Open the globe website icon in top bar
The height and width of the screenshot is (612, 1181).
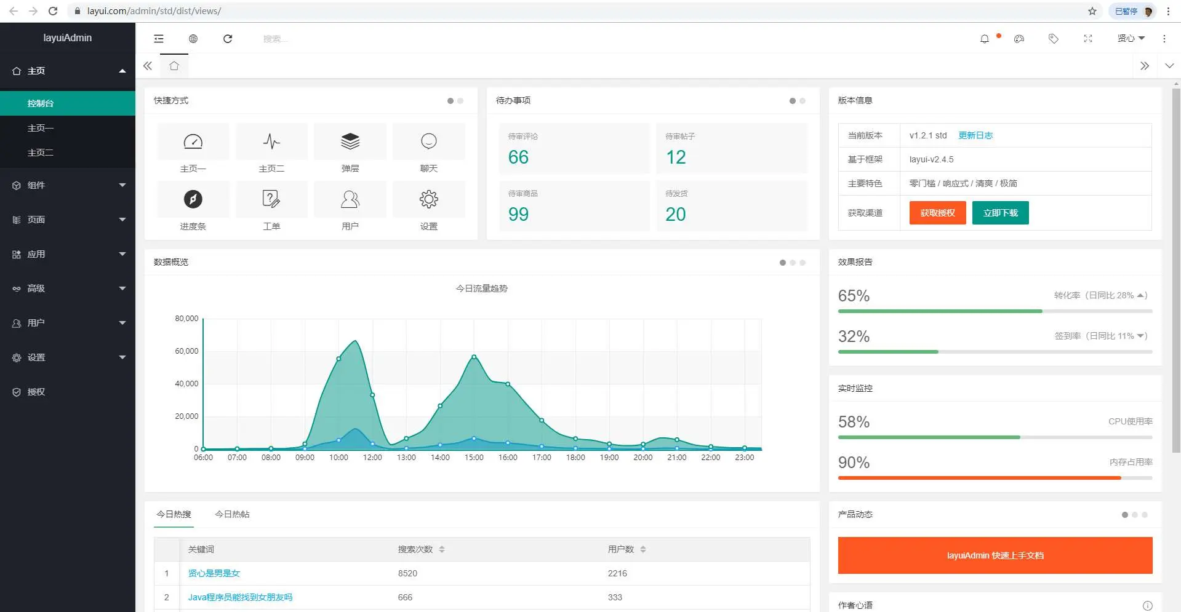(x=193, y=39)
